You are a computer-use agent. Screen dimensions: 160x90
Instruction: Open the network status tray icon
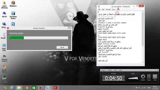point(142,88)
